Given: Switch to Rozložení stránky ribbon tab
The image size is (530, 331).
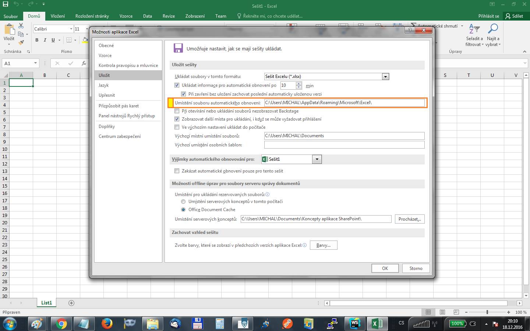Looking at the screenshot, I should (x=92, y=16).
